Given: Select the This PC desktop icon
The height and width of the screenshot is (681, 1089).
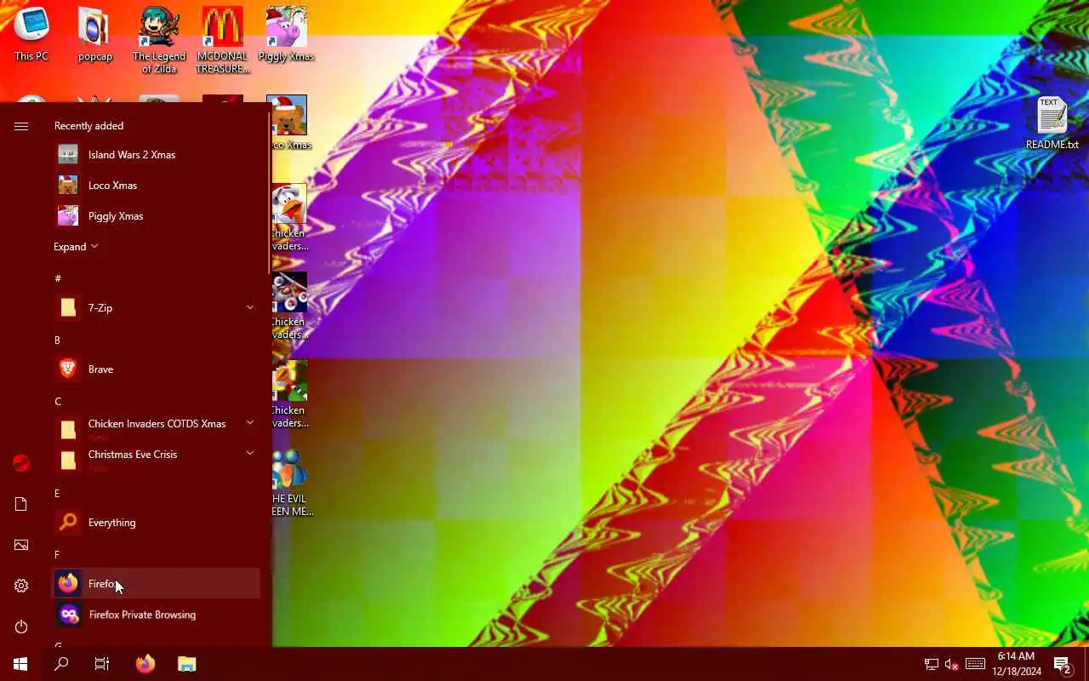Looking at the screenshot, I should (x=31, y=34).
